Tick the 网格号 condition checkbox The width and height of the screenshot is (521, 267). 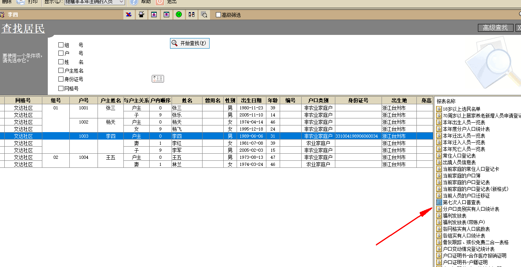pos(61,89)
